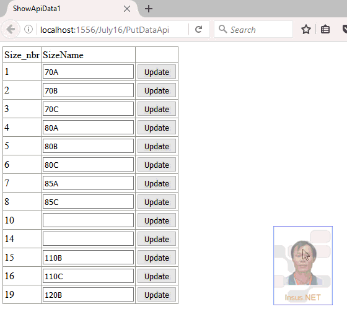Update the row with size number 5

157,146
